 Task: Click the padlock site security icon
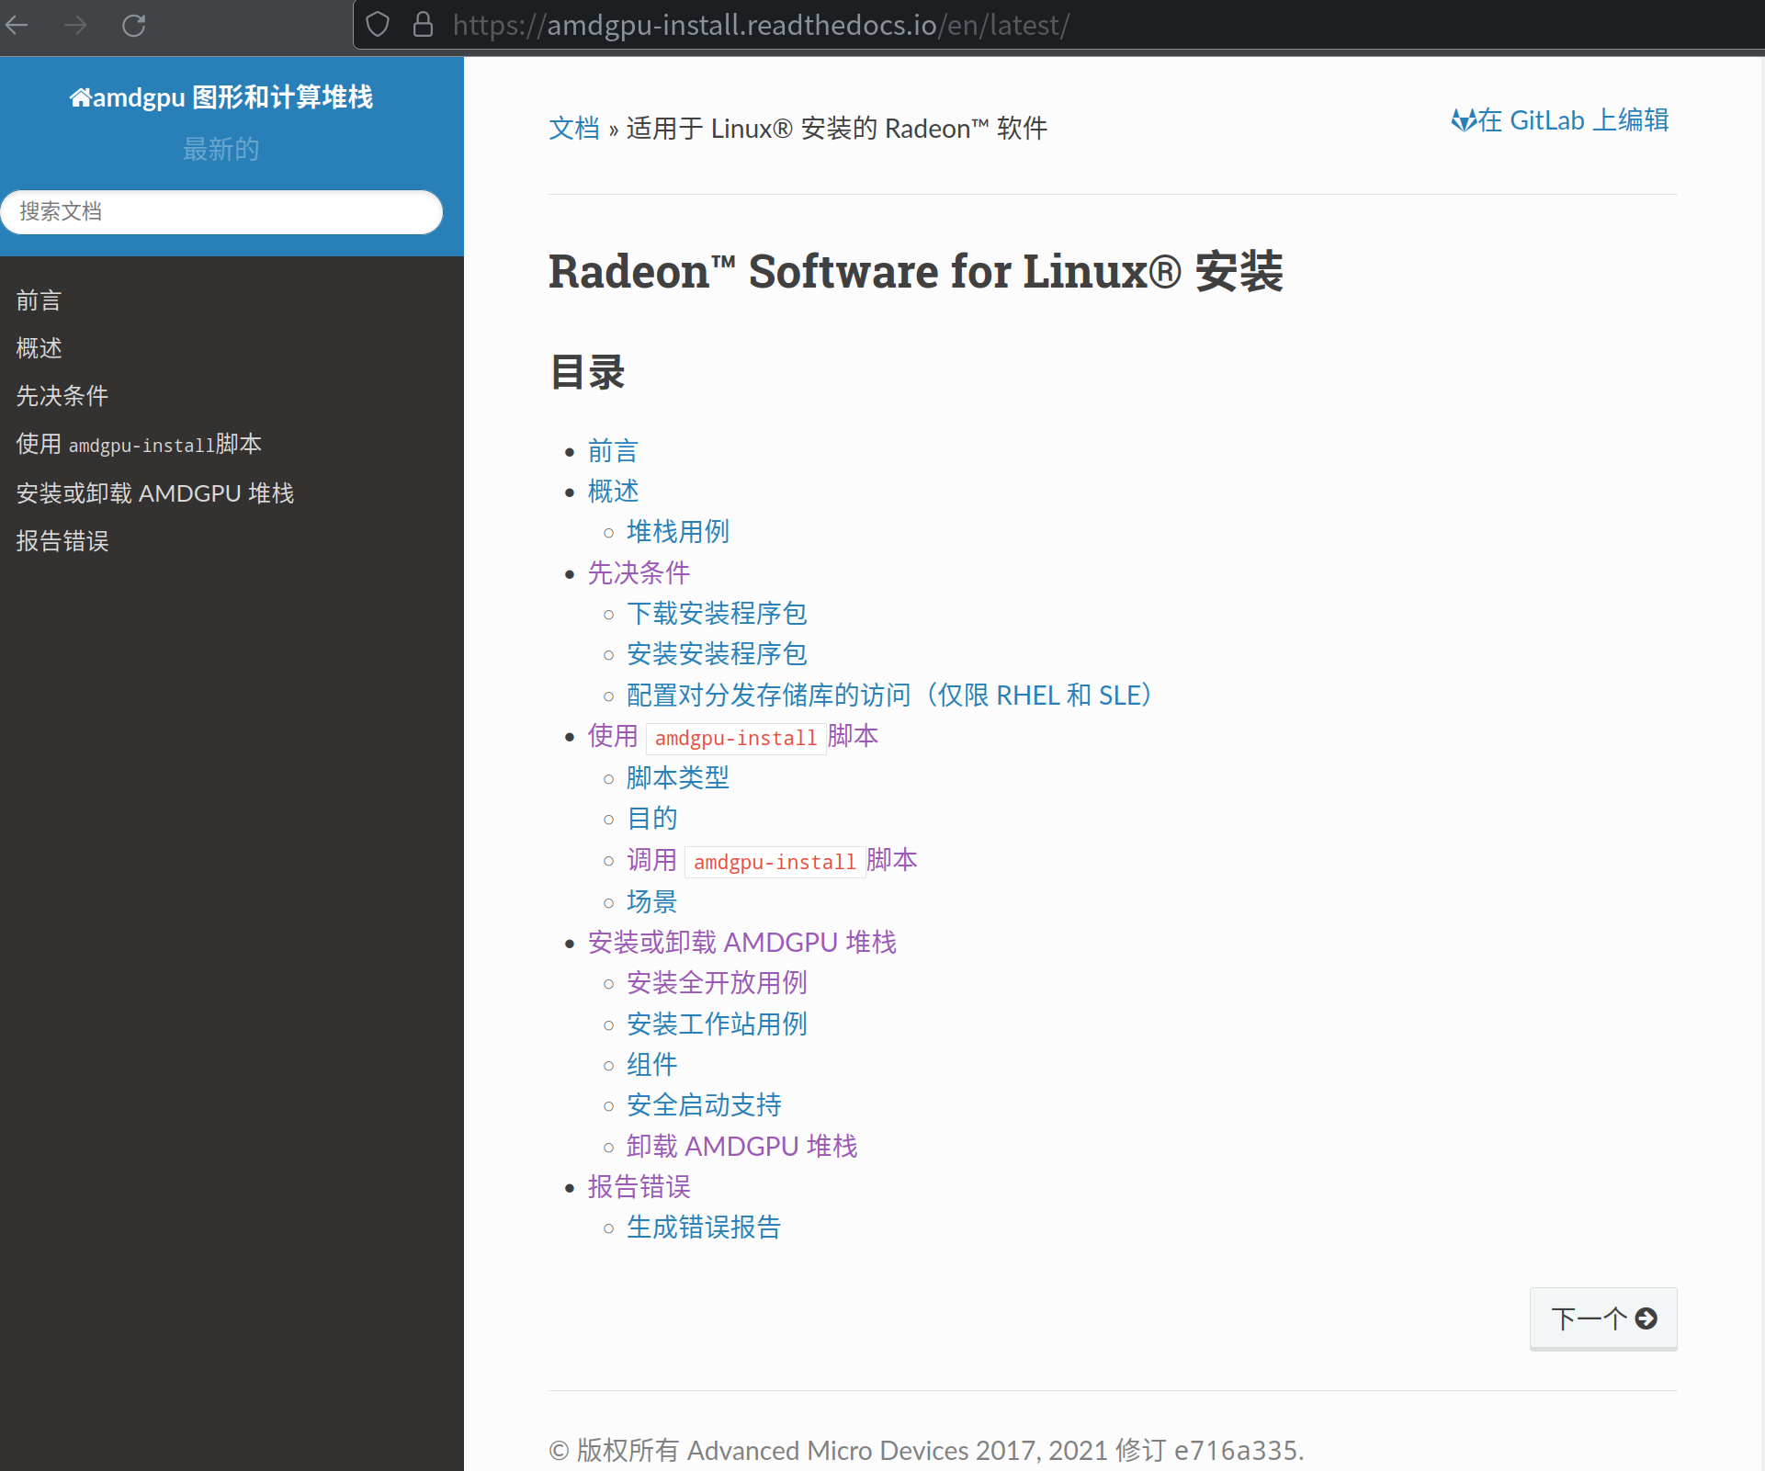coord(423,25)
